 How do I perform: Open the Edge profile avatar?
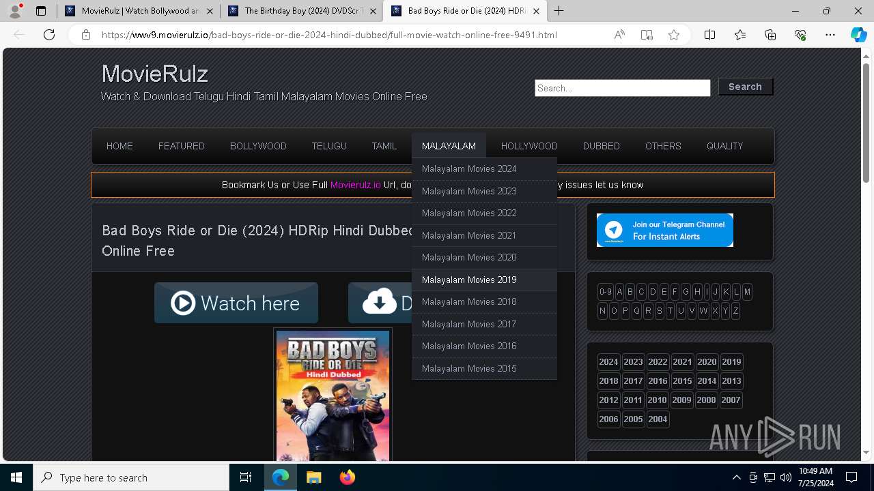coord(15,11)
